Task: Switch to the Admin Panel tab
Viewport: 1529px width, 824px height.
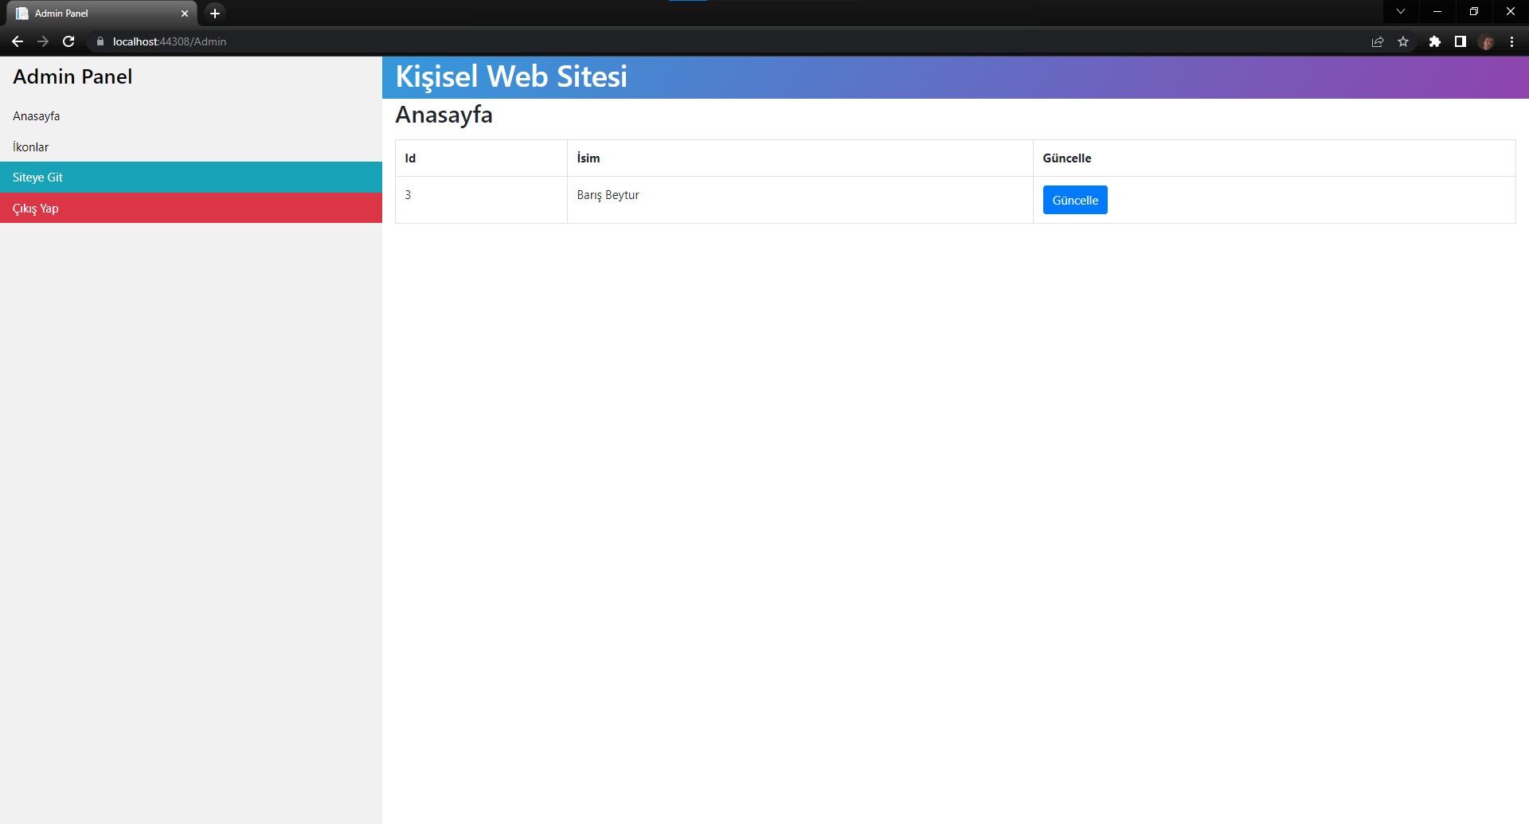Action: [x=96, y=13]
